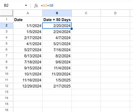Select row 12 header
Image resolution: width=133 pixels, height=112 pixels.
(6, 86)
